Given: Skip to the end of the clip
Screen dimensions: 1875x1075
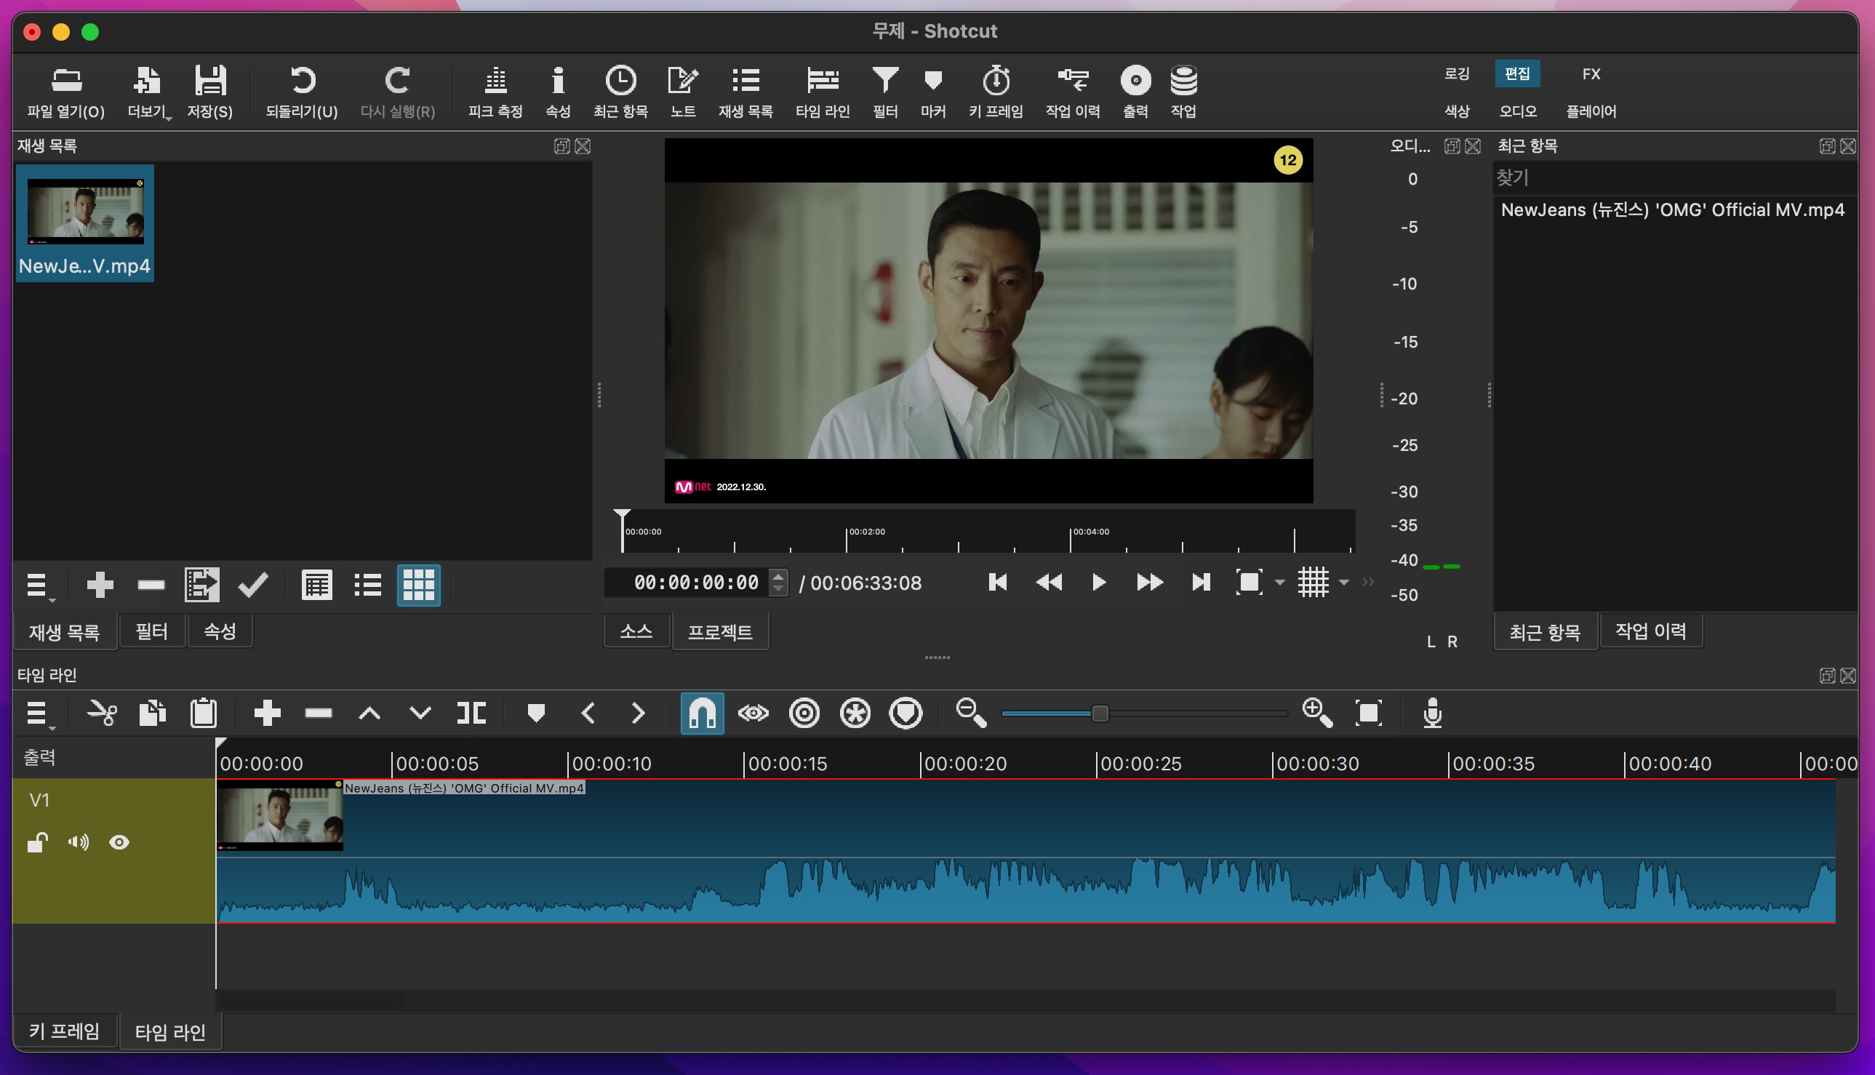Looking at the screenshot, I should coord(1201,583).
